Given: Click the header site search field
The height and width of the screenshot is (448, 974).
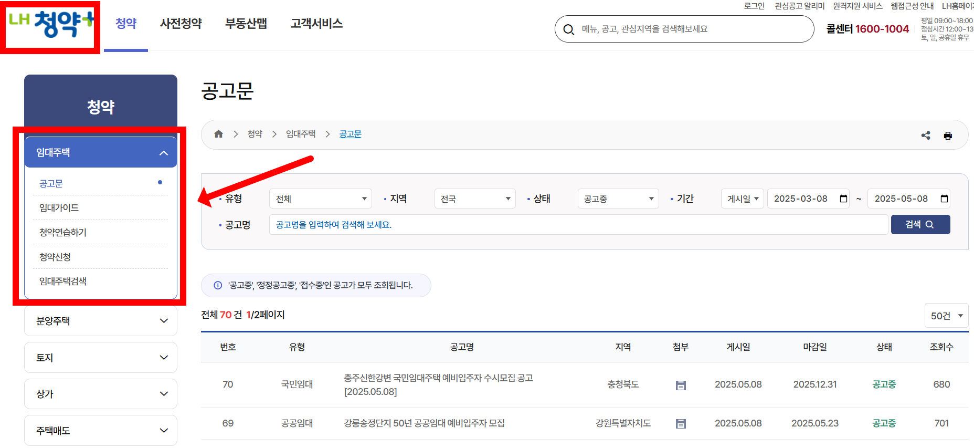Looking at the screenshot, I should click(684, 29).
